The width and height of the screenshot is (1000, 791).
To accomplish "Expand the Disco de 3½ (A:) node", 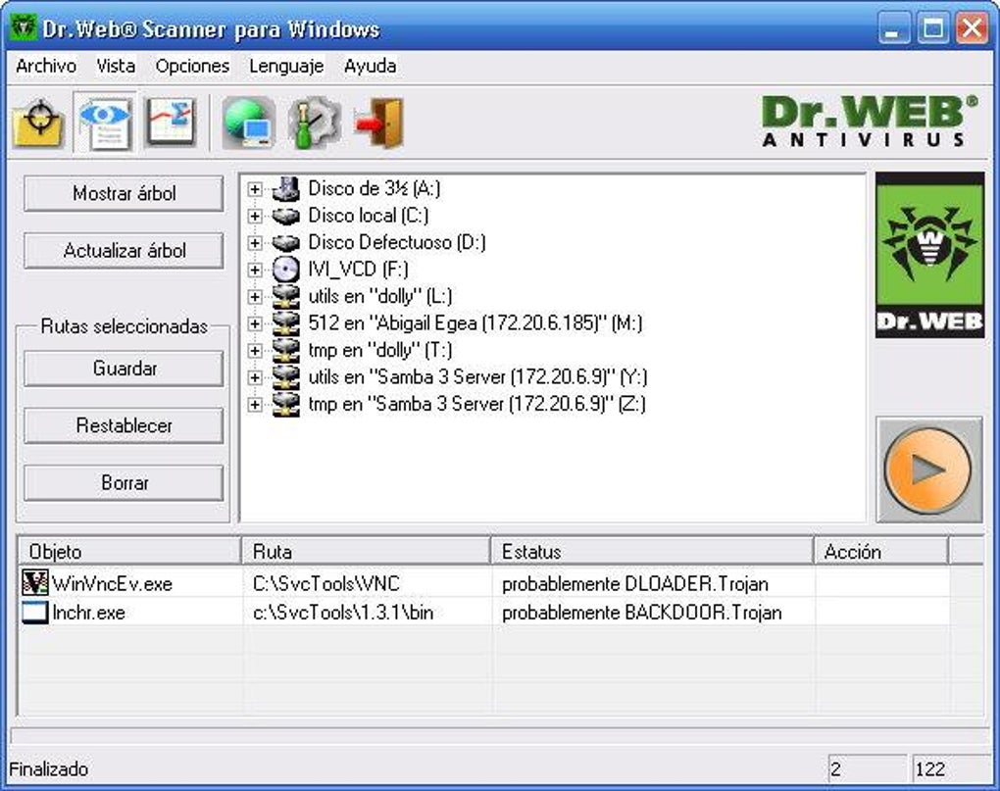I will click(255, 189).
